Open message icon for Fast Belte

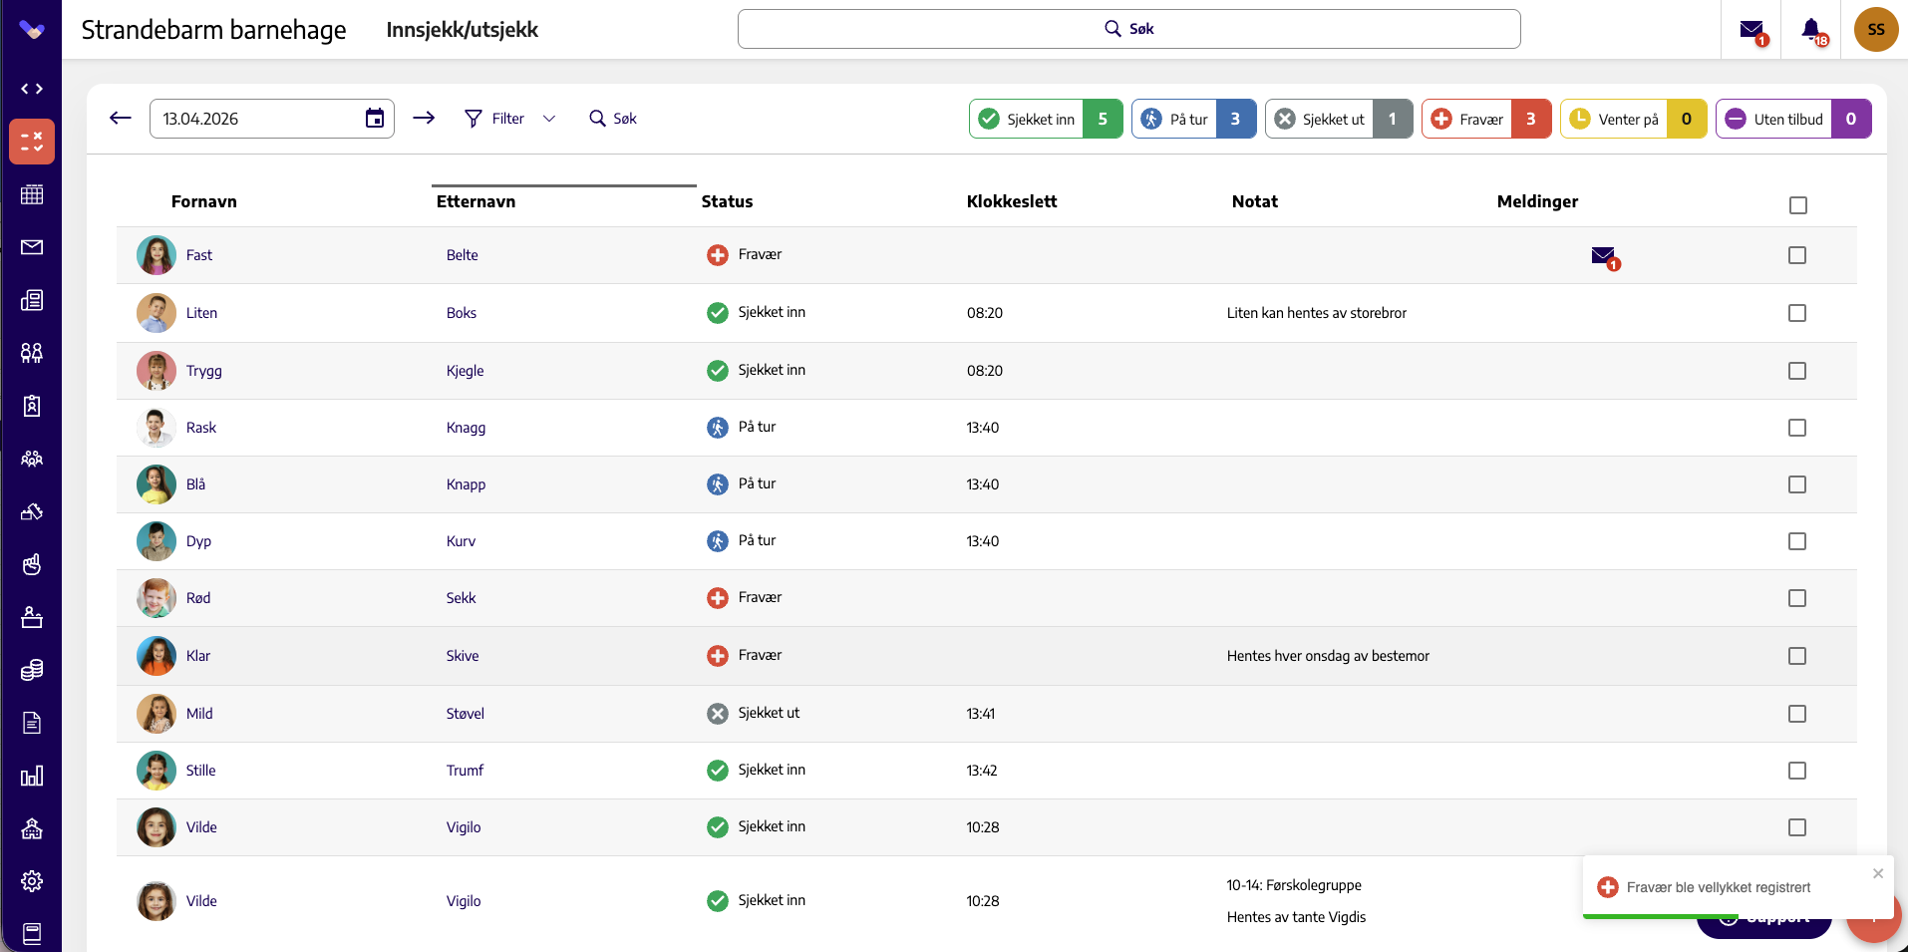pyautogui.click(x=1604, y=256)
